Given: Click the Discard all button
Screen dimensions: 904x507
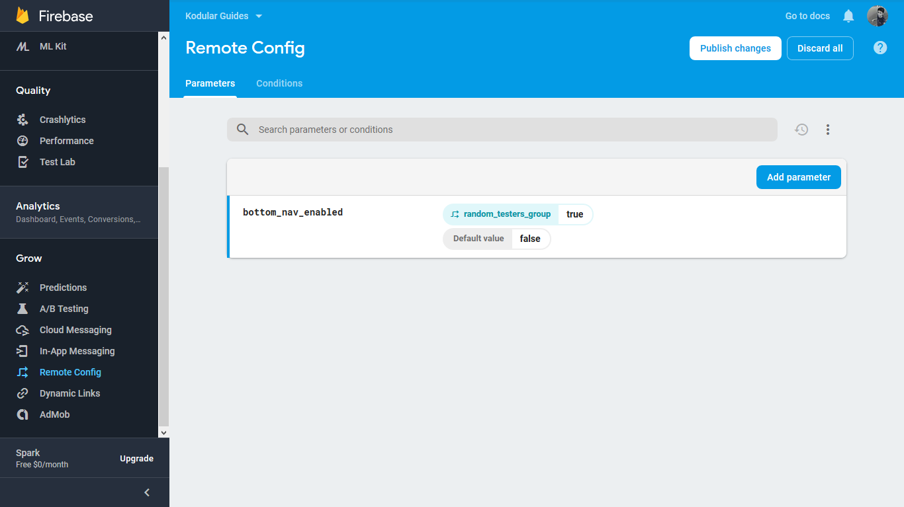Looking at the screenshot, I should coord(820,48).
